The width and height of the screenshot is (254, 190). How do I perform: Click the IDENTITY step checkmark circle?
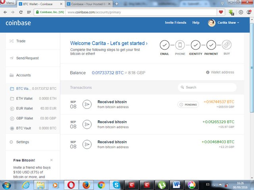pos(196,45)
